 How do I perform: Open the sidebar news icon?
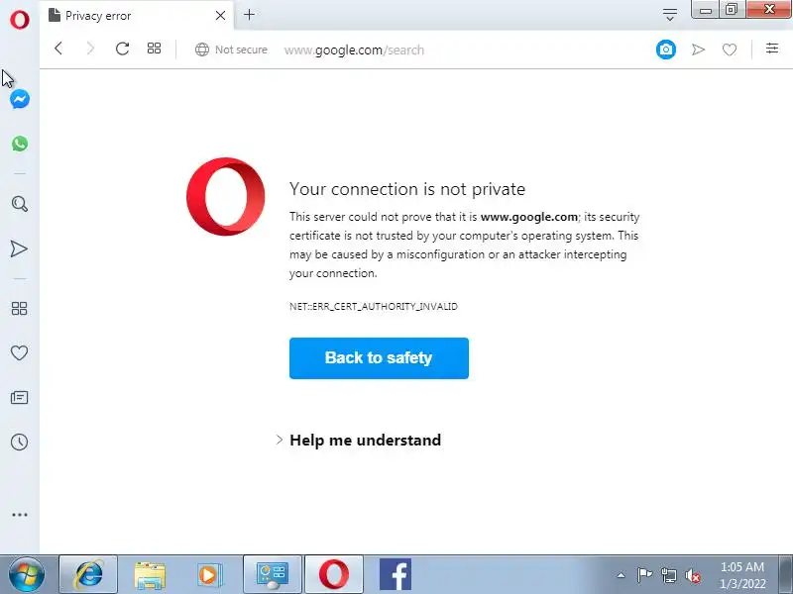pos(19,397)
